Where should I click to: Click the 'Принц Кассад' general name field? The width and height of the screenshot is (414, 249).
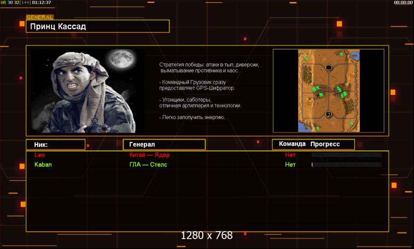pos(98,27)
